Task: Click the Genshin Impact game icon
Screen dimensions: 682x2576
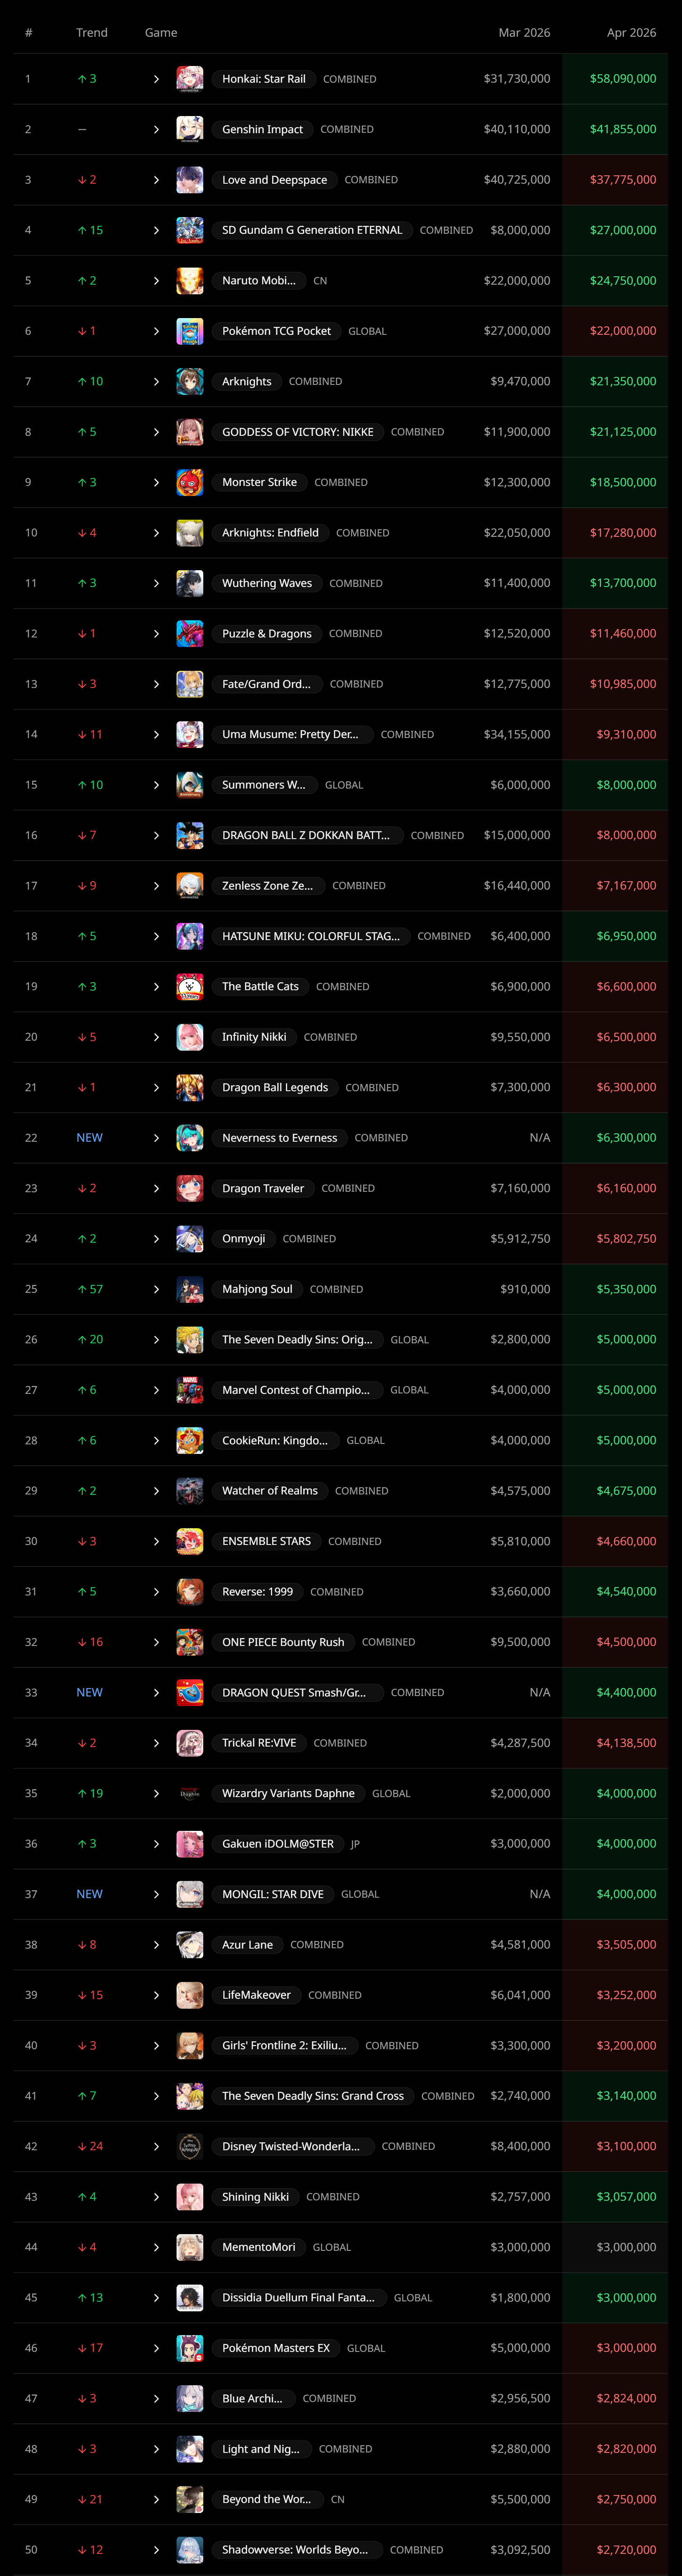Action: coord(190,129)
